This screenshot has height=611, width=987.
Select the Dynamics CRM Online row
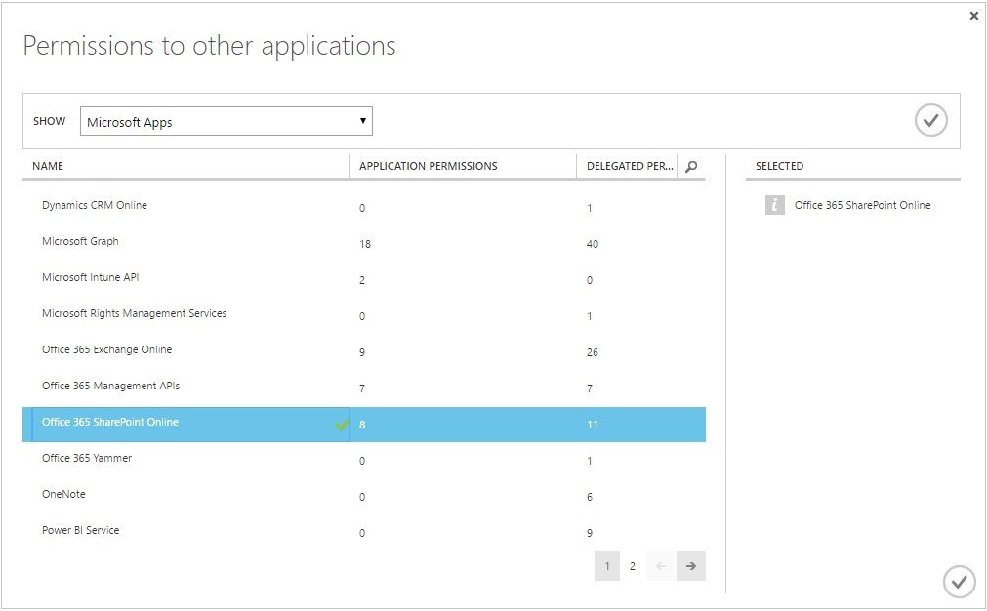coord(364,206)
